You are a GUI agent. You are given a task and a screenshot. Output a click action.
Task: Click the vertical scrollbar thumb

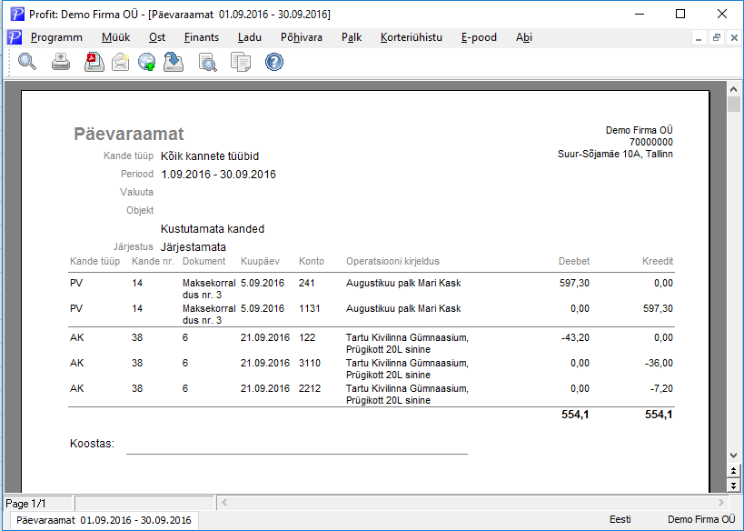pos(734,104)
